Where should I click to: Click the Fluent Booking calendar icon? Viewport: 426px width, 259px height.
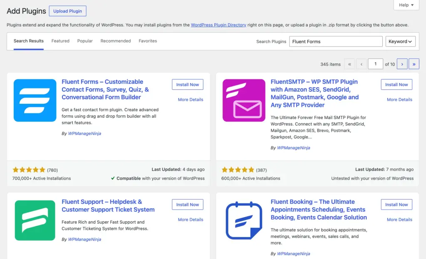tap(244, 220)
